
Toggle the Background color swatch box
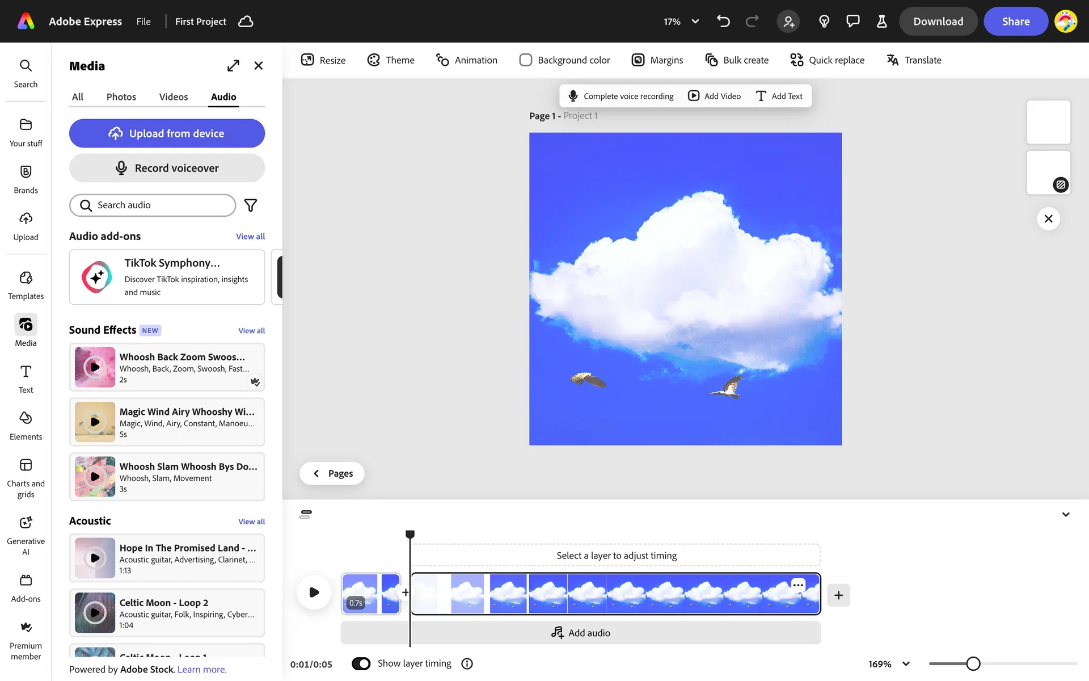[x=526, y=60]
